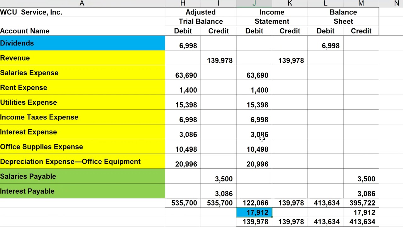
Task: Click Salaries Payable 3,500 in Trial Balance
Action: coord(219,177)
